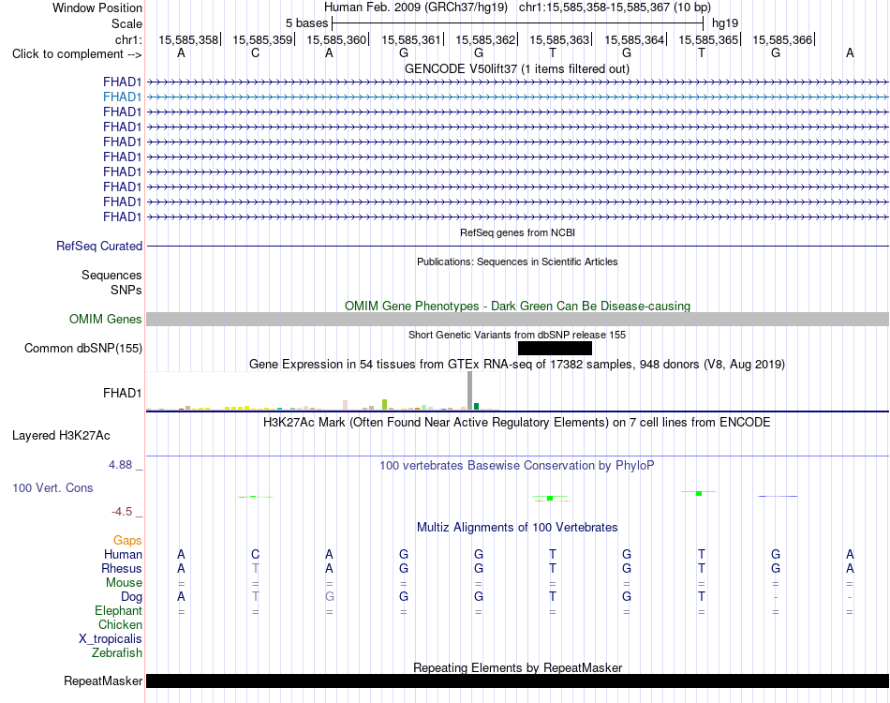Select the Rhesus alignment row label

point(122,568)
